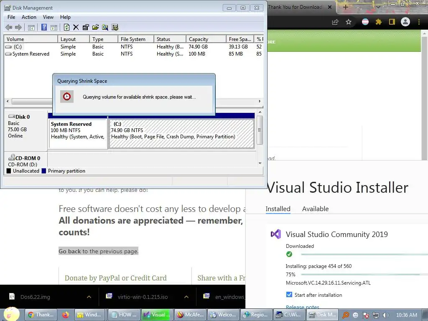Click the blue Primary partition legend swatch
Viewport: 428px width, 321px height.
coord(44,171)
